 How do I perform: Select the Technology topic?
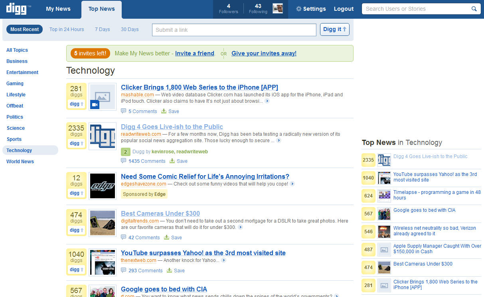30,150
